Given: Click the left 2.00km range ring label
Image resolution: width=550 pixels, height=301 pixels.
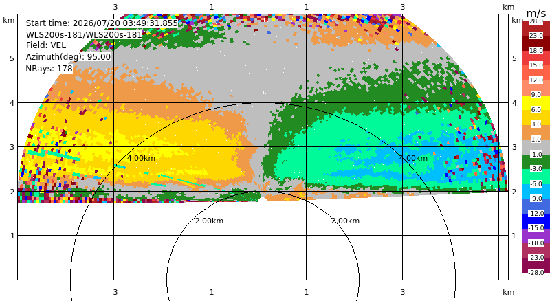Looking at the screenshot, I should (209, 221).
